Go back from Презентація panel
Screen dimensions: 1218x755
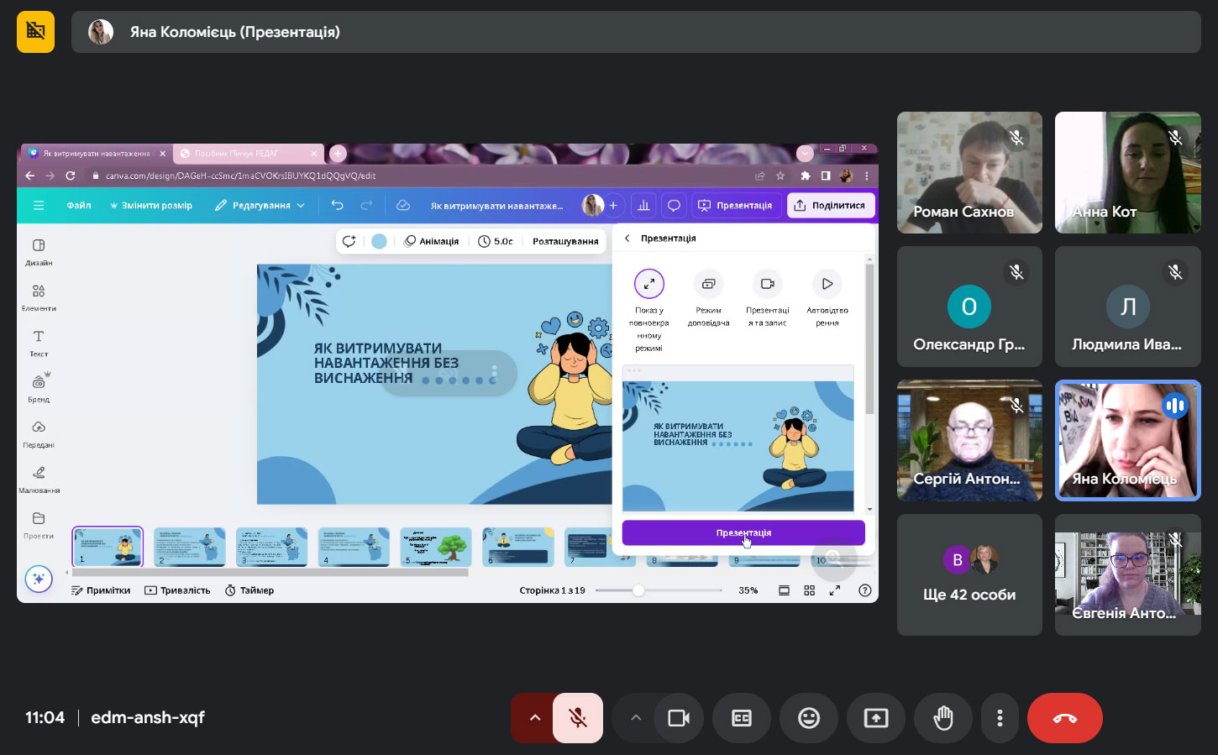coord(627,239)
